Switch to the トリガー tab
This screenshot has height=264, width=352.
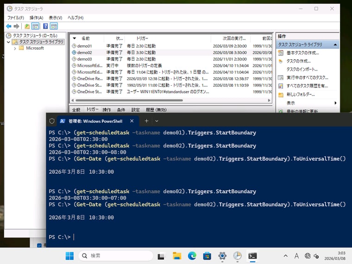[x=92, y=109]
